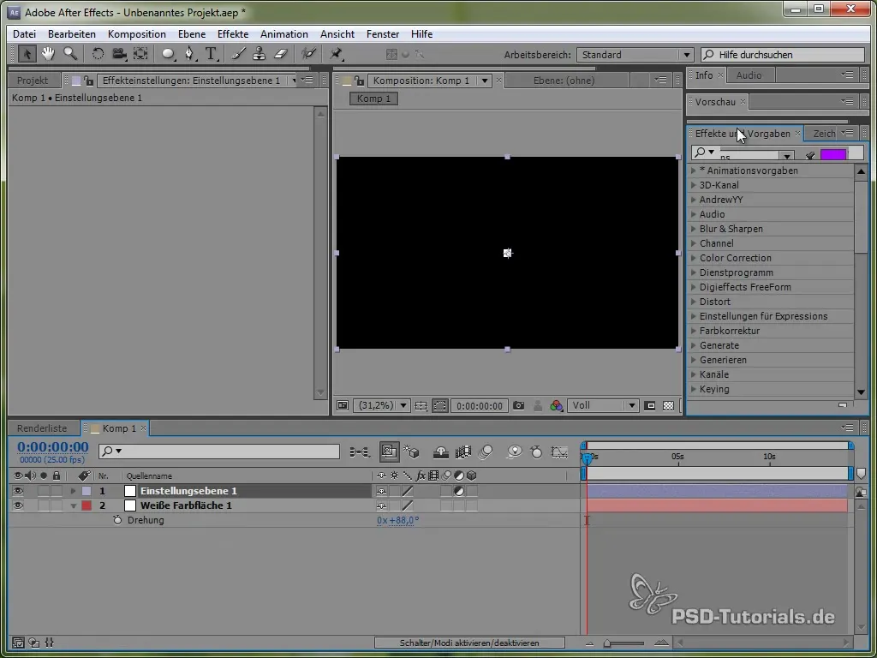Image resolution: width=877 pixels, height=658 pixels.
Task: Open the Effekte menu
Action: (x=233, y=34)
